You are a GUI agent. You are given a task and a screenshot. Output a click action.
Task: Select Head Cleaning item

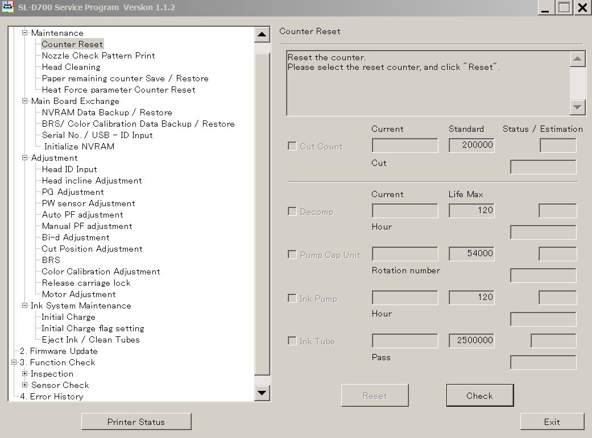pyautogui.click(x=71, y=67)
